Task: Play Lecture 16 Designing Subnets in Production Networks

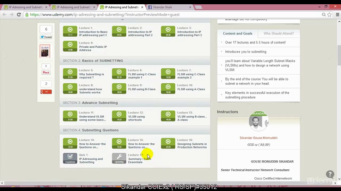Action: 168,143
